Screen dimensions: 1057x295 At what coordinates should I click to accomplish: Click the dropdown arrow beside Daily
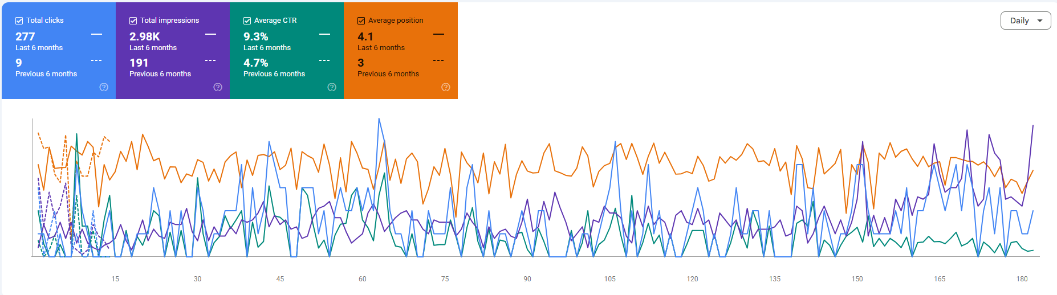pyautogui.click(x=1040, y=21)
